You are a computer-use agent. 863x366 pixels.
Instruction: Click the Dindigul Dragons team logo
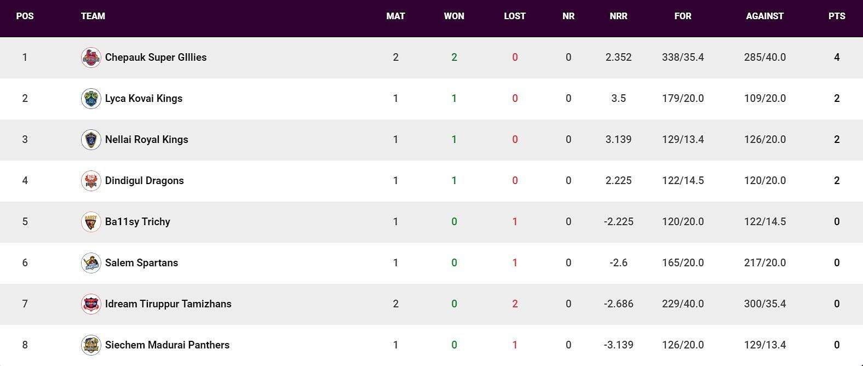(91, 180)
